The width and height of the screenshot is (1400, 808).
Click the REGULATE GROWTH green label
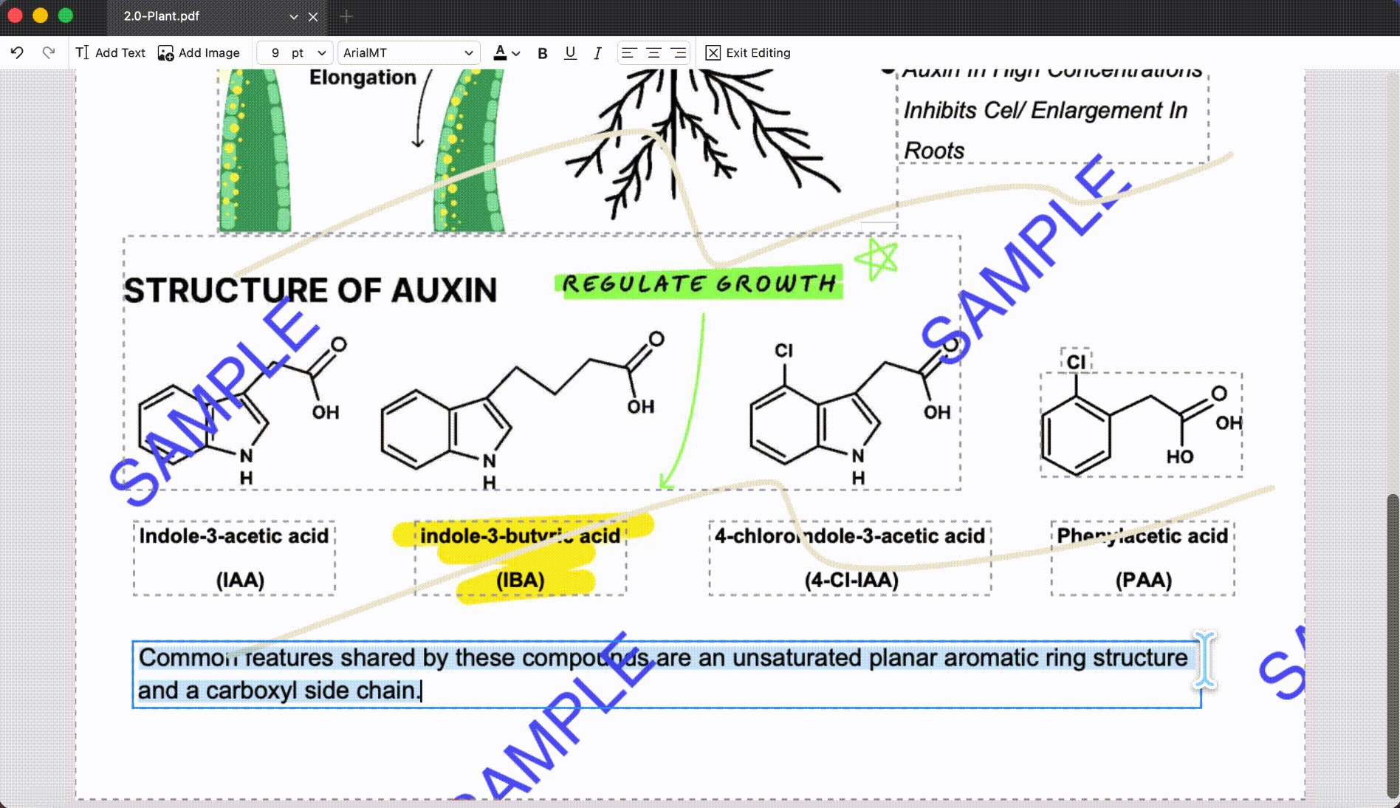tap(699, 283)
